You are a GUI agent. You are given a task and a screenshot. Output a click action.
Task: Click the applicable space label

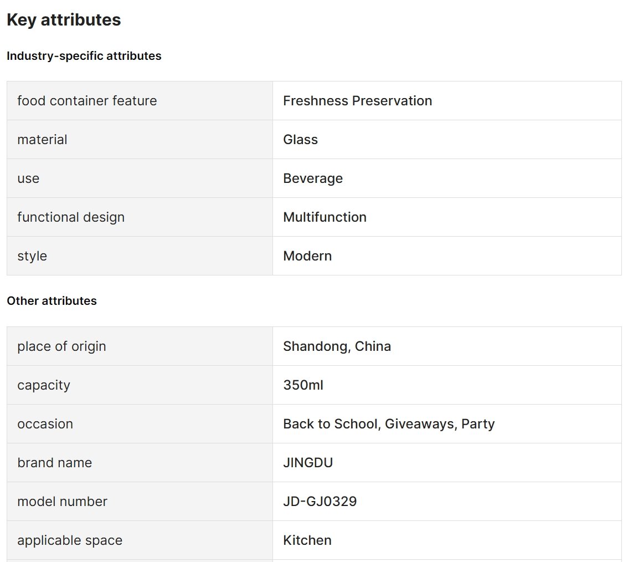(70, 540)
